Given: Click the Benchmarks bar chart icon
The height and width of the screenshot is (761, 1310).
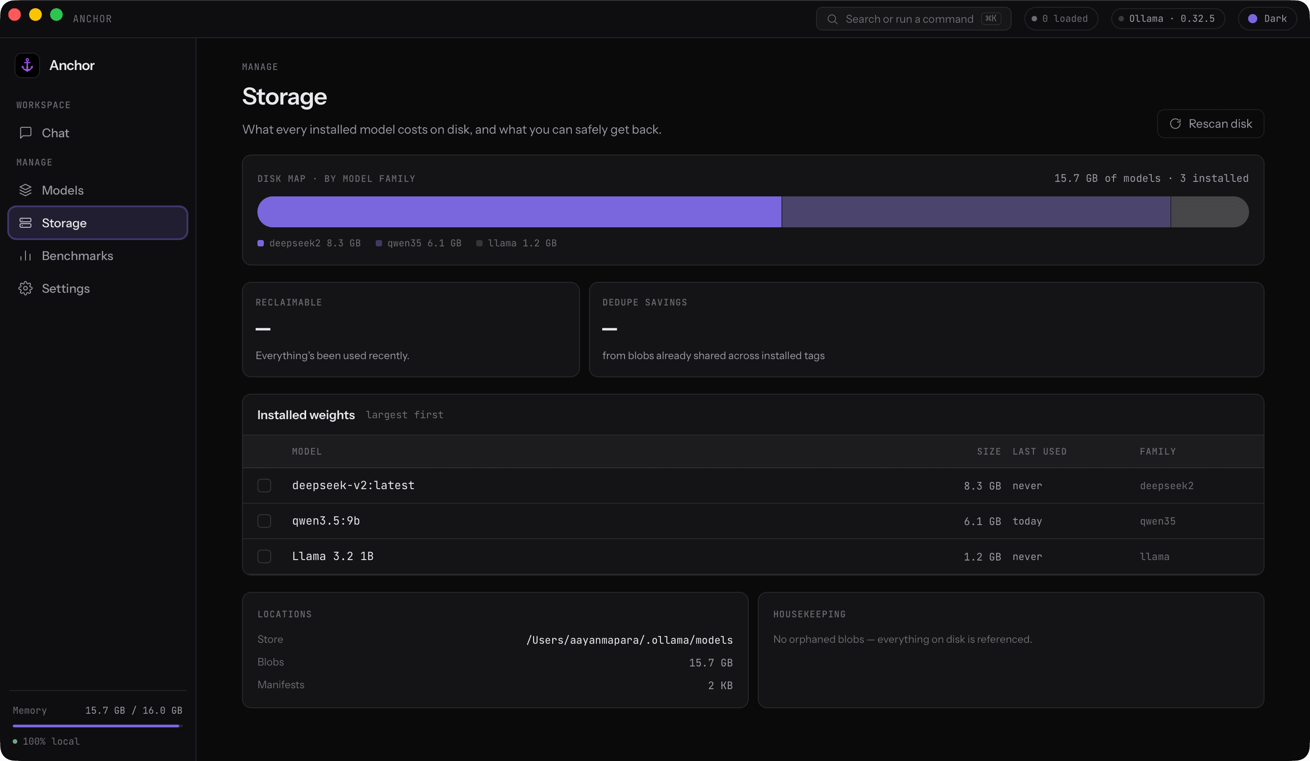Looking at the screenshot, I should click(25, 255).
